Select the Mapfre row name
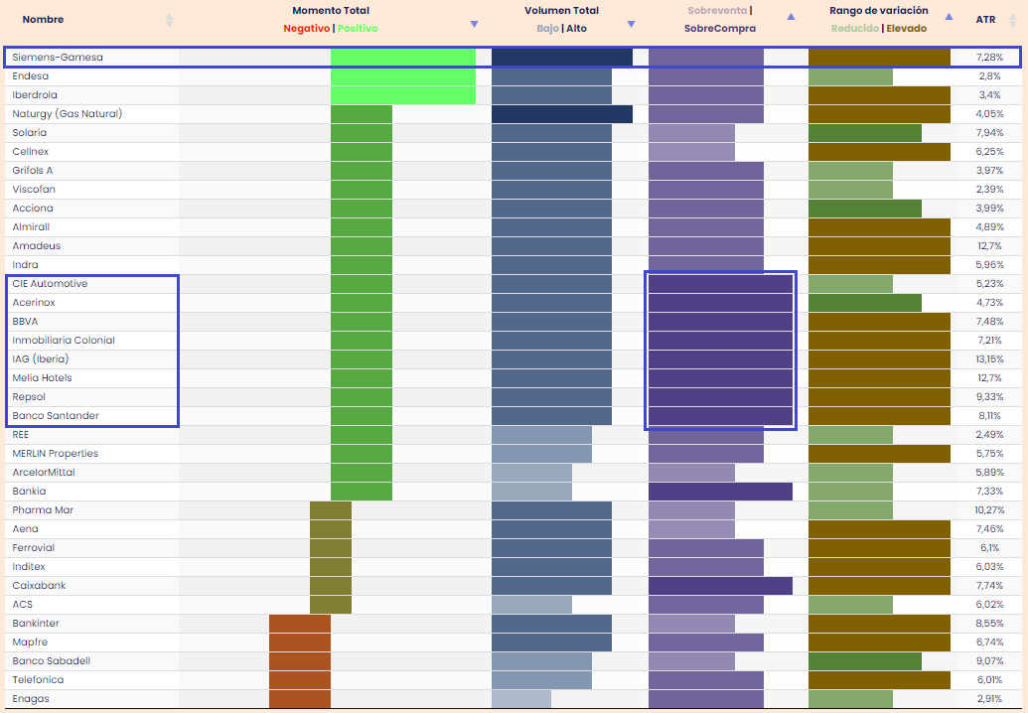The height and width of the screenshot is (713, 1028). click(30, 642)
